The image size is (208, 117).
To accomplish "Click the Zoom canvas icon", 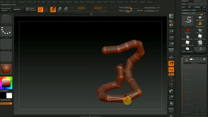I will coord(171,32).
